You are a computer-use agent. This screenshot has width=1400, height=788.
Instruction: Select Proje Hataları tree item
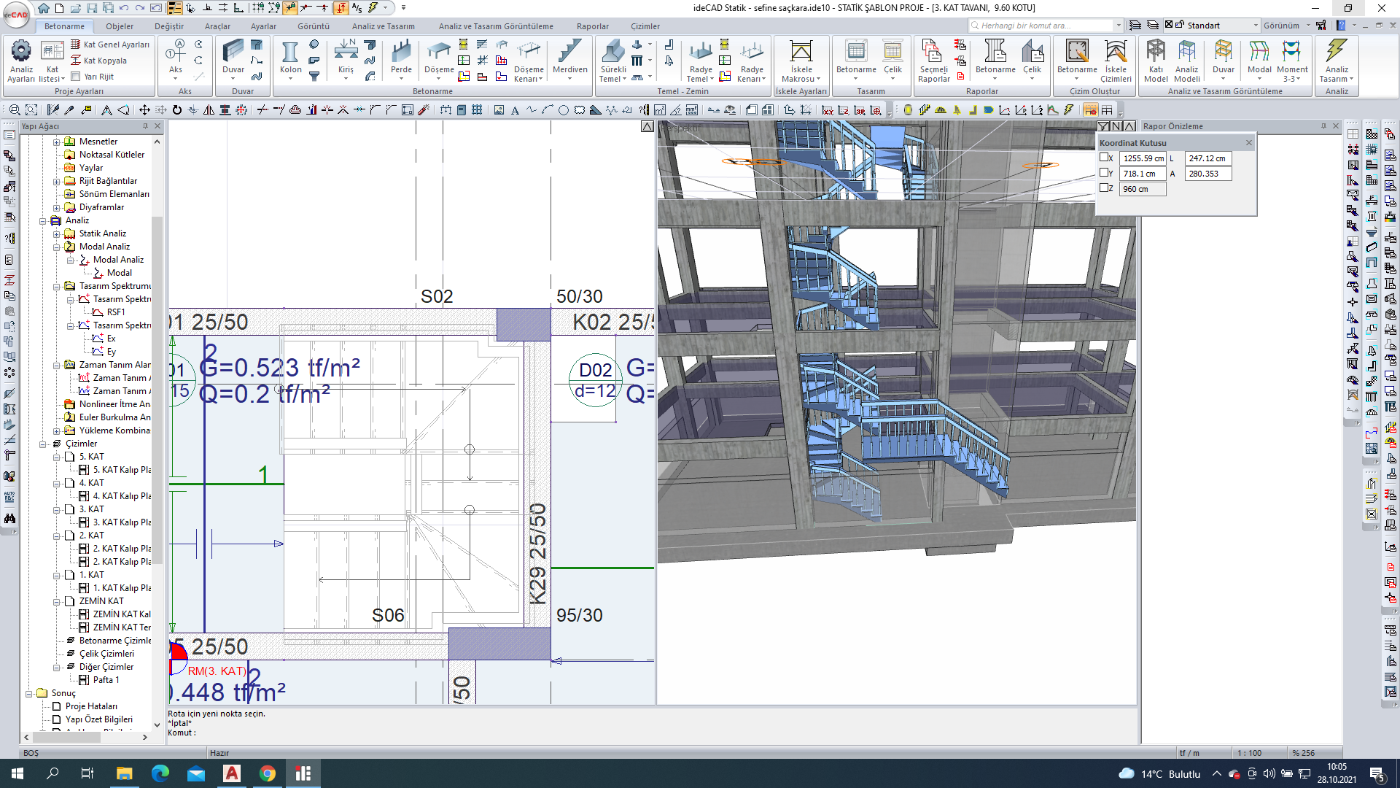(x=91, y=706)
